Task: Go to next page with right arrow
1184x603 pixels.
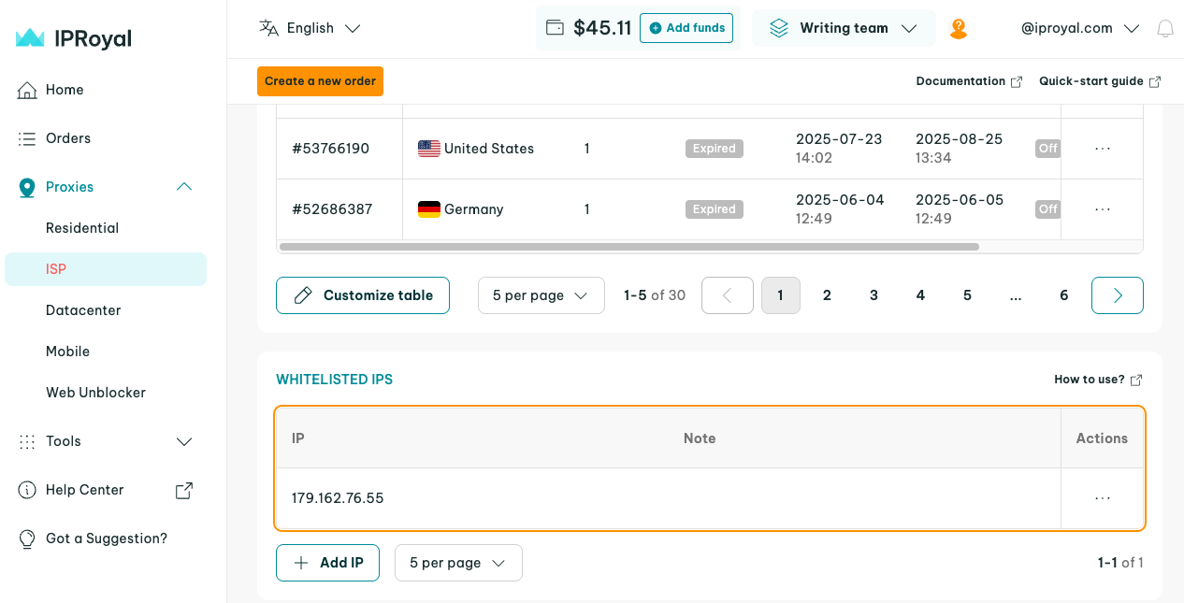Action: pyautogui.click(x=1117, y=295)
